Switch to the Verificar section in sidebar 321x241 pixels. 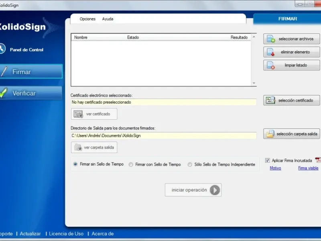(31, 93)
